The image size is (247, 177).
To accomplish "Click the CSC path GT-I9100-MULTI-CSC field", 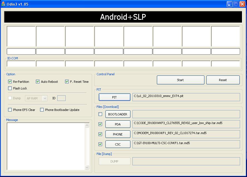I will click(x=186, y=144).
